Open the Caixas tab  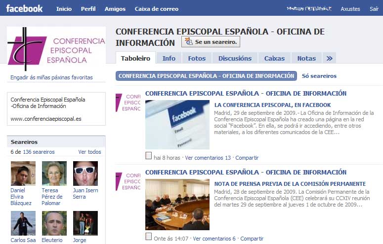[274, 58]
